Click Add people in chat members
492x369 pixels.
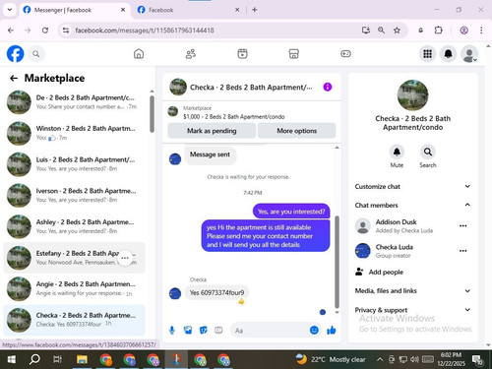[379, 272]
